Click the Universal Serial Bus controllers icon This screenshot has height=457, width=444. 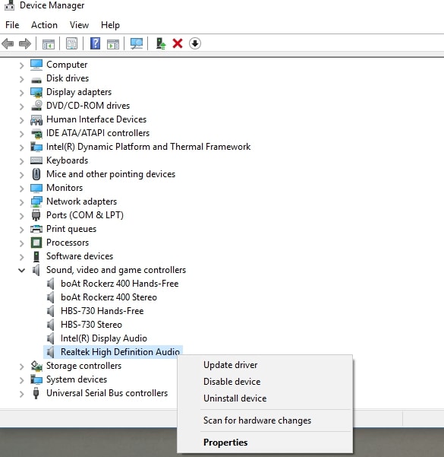click(x=36, y=393)
